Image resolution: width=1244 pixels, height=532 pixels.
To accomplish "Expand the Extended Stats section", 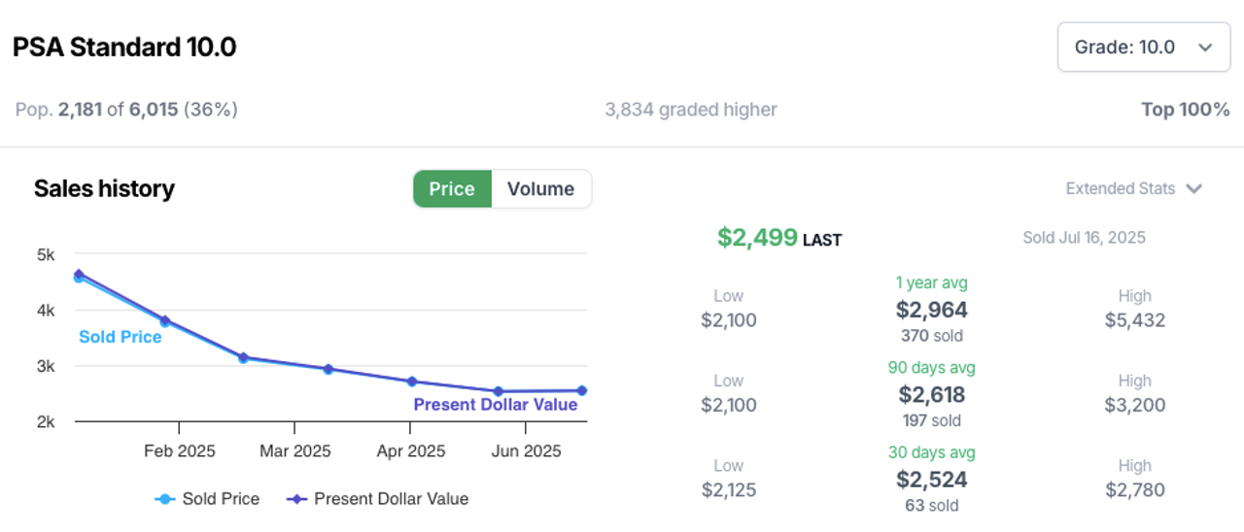I will point(1134,188).
